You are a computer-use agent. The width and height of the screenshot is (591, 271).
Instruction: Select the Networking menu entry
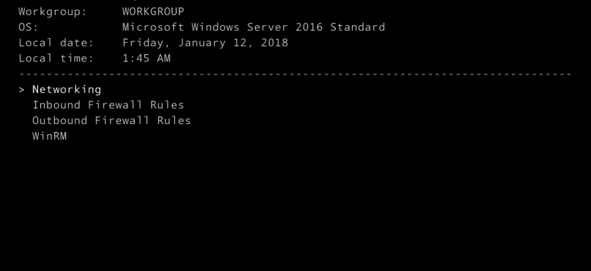tap(67, 90)
